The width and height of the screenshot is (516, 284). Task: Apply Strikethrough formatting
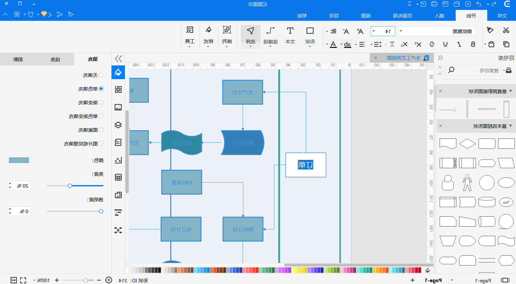point(432,44)
